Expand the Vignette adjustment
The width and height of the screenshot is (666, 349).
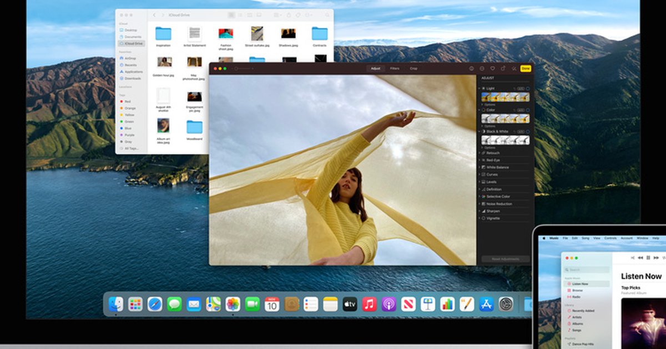pos(480,218)
